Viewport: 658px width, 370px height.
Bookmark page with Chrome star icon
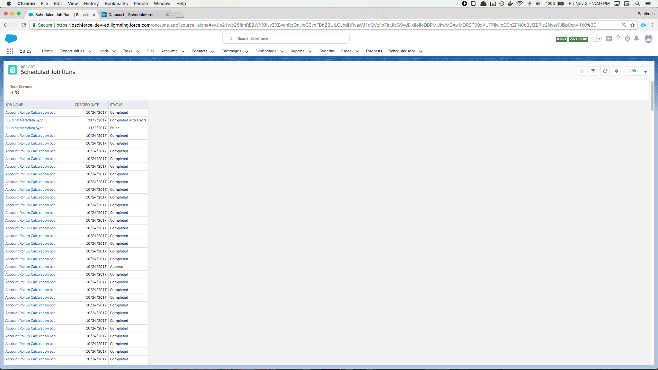(632, 25)
